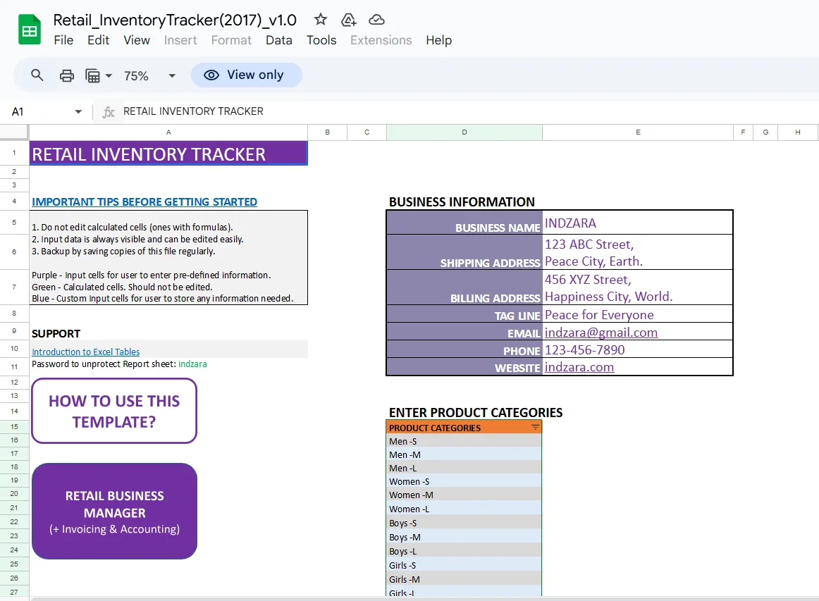Open the search magnifier tool
Screen dimensions: 819x601
[37, 75]
